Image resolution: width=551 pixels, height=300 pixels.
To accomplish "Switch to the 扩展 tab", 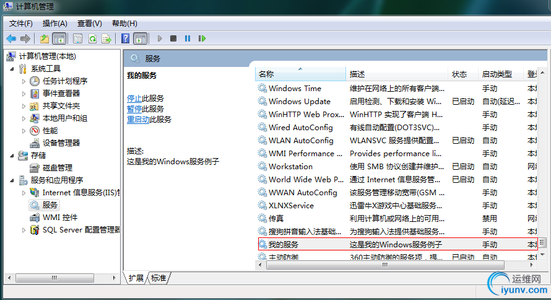I will tap(136, 278).
